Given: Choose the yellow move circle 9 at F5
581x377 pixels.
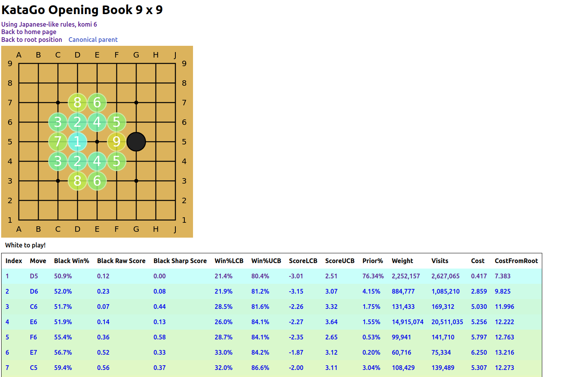Looking at the screenshot, I should [116, 142].
